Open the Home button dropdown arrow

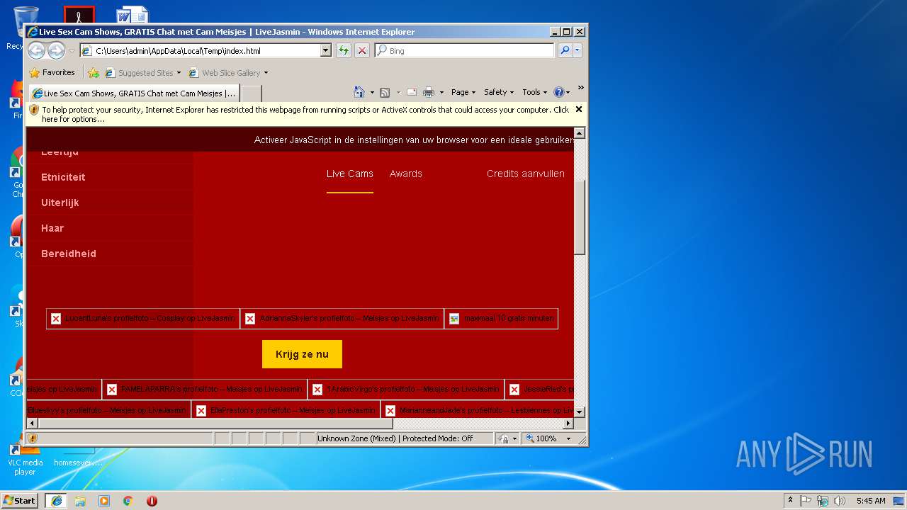click(x=372, y=93)
